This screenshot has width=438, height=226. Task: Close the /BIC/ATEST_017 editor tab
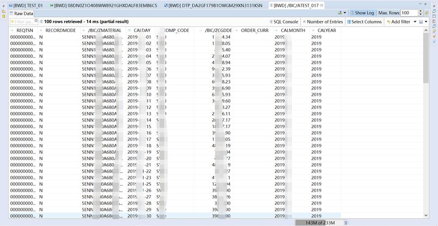(x=322, y=5)
